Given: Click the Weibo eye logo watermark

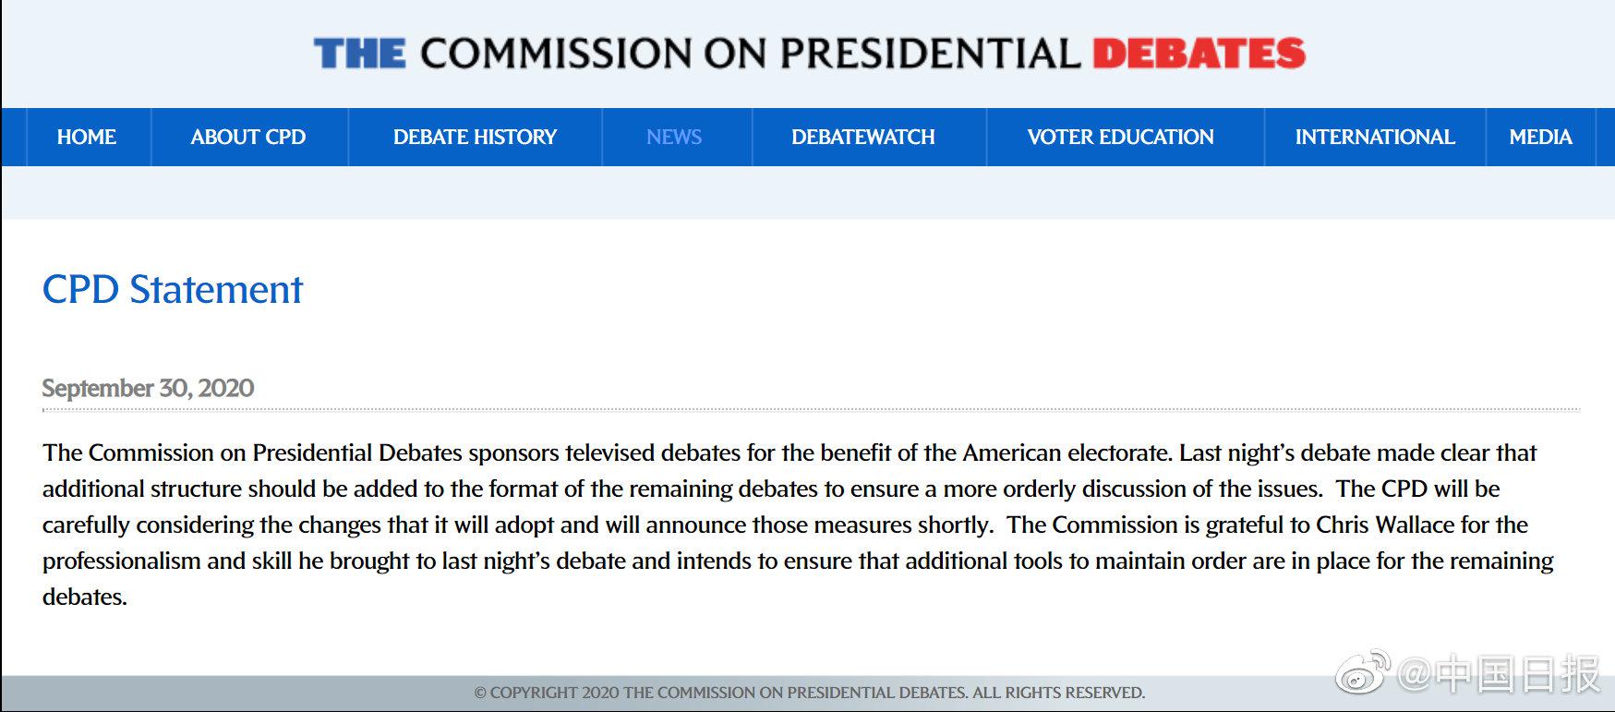Looking at the screenshot, I should point(1364,672).
